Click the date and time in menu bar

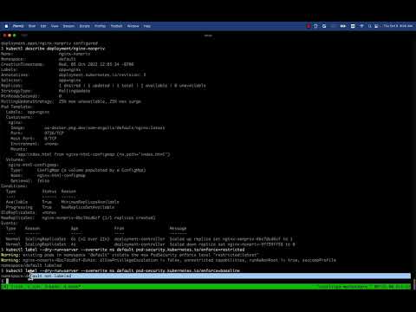398,26
